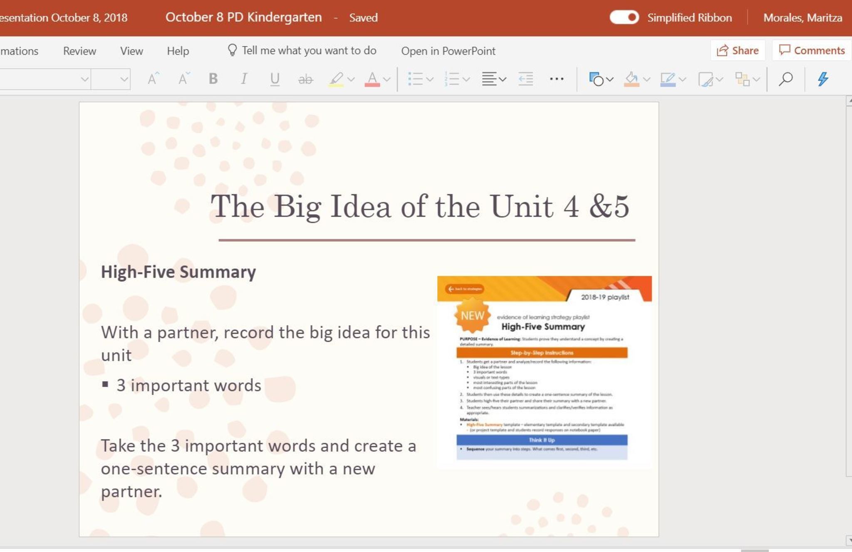This screenshot has height=552, width=852.
Task: Open the font size combo box
Action: pyautogui.click(x=124, y=79)
